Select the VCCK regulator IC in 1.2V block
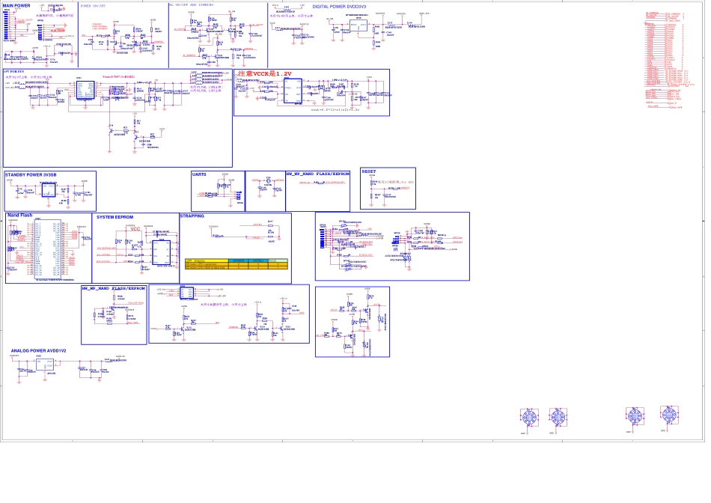 pyautogui.click(x=293, y=91)
